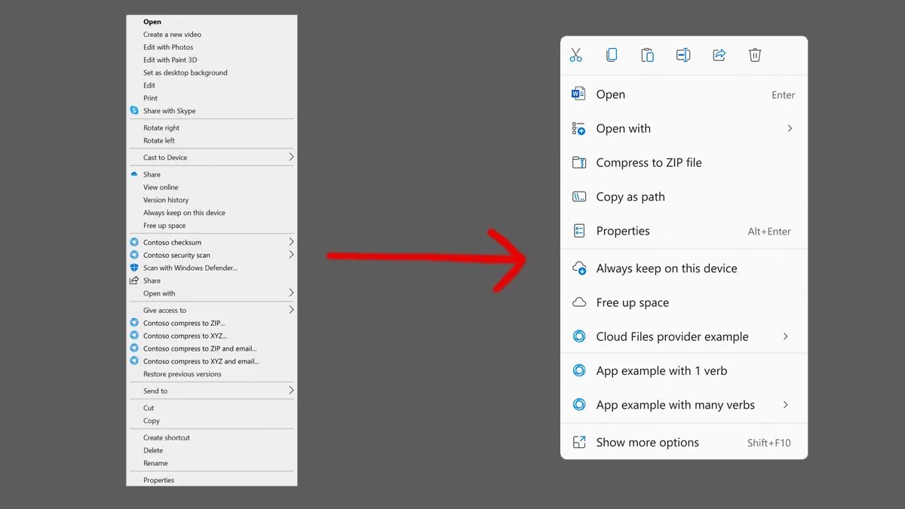Select the Rename text entry in classic menu
Viewport: 905px width, 509px height.
click(155, 463)
